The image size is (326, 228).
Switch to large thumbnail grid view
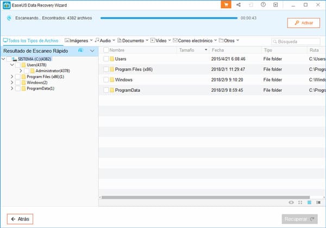coord(300,202)
